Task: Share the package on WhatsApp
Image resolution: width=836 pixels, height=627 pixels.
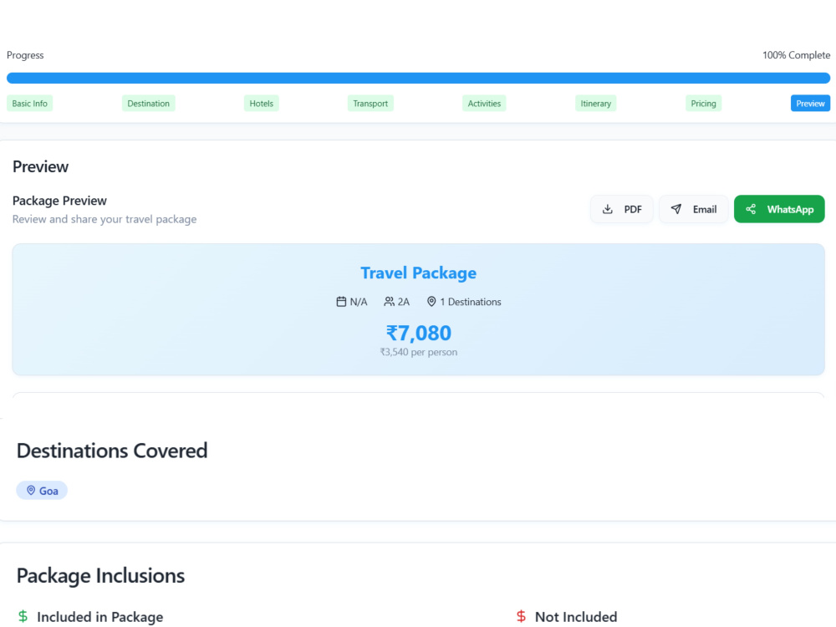Action: coord(779,209)
